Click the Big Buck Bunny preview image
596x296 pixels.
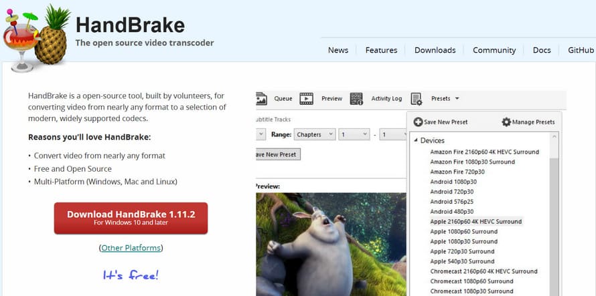click(x=331, y=245)
